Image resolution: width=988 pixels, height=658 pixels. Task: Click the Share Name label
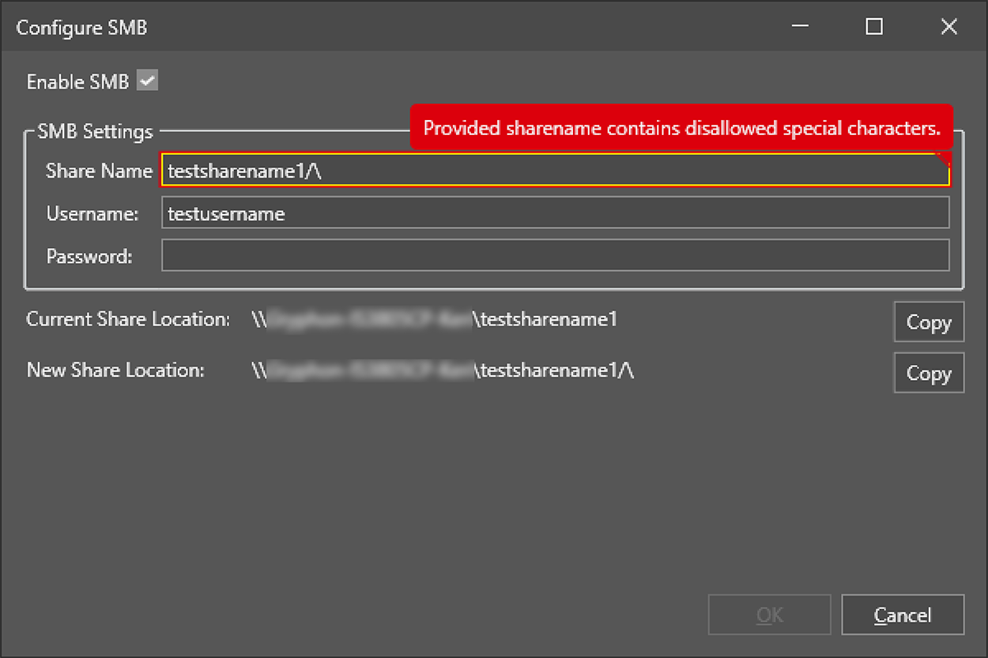click(99, 171)
